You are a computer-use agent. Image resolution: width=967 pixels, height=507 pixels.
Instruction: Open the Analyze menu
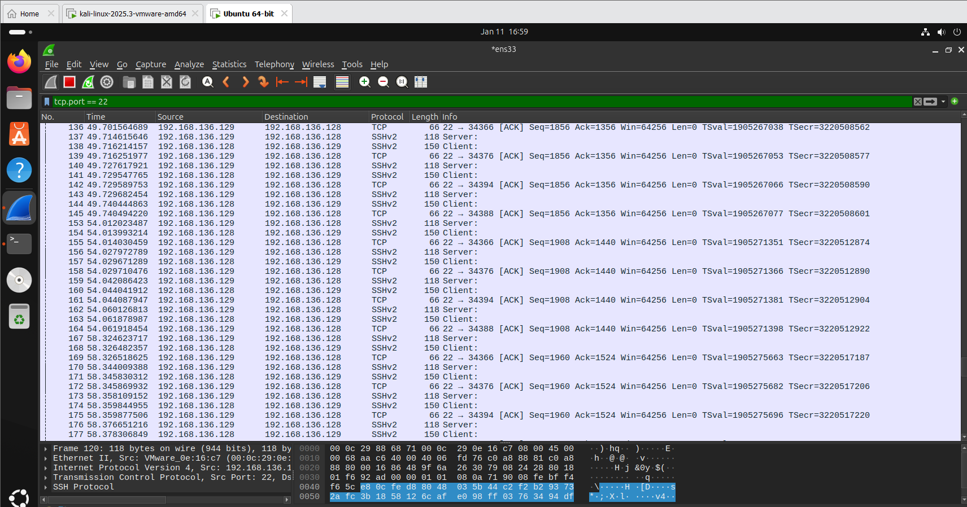click(189, 64)
